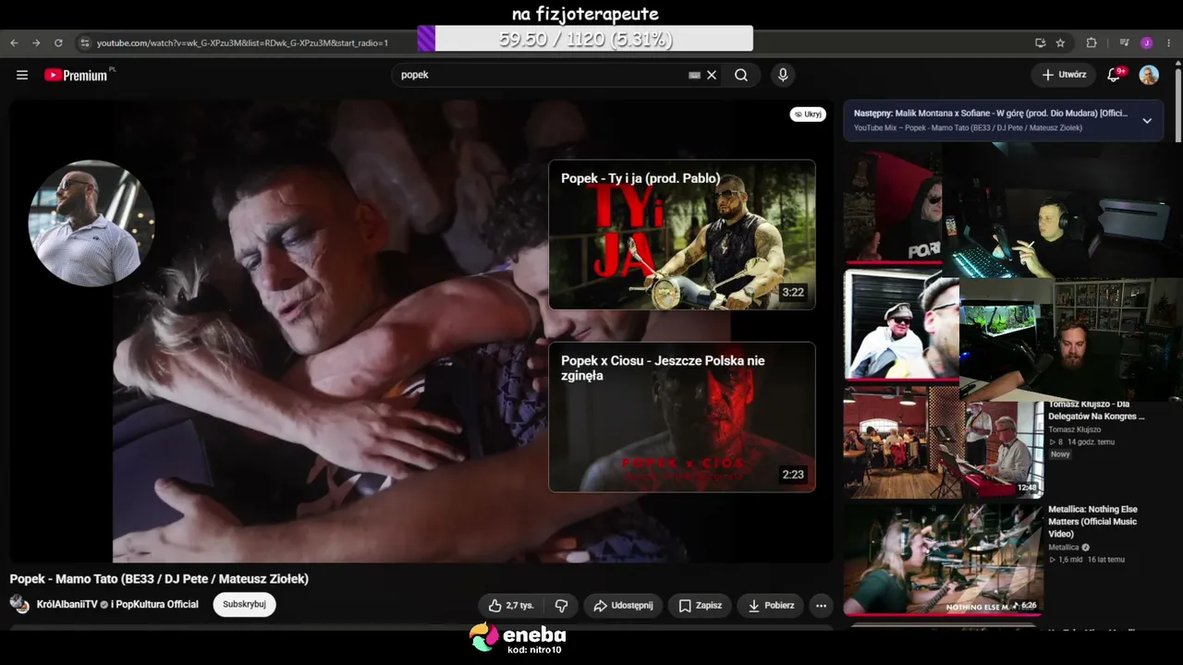Open Metallica Nothing Else Matters thumbnail
This screenshot has width=1183, height=665.
pos(944,560)
